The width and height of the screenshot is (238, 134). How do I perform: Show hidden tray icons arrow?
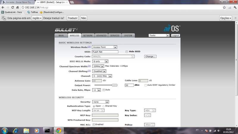202,130
